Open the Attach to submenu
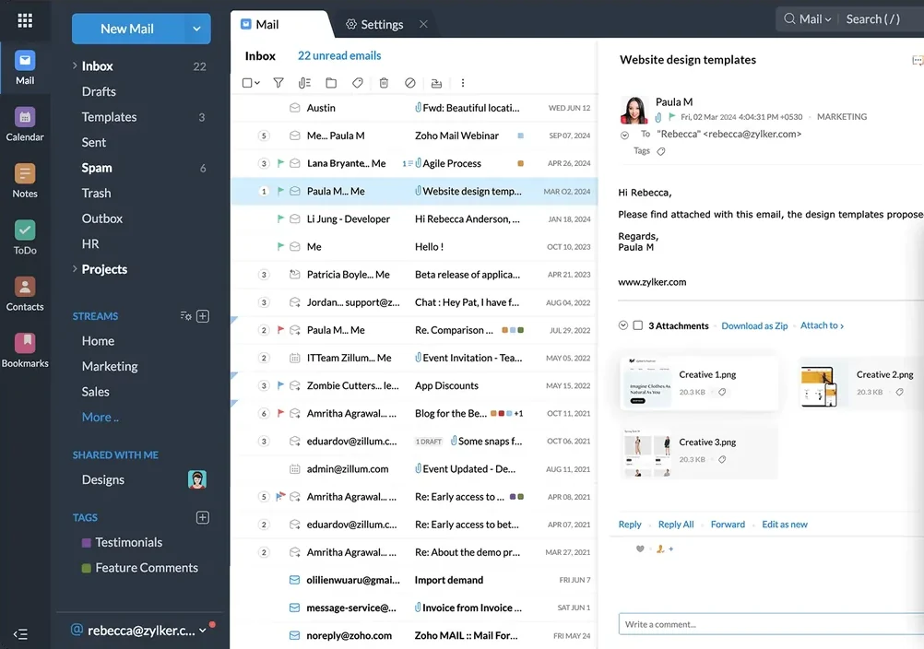The width and height of the screenshot is (924, 649). pos(822,325)
